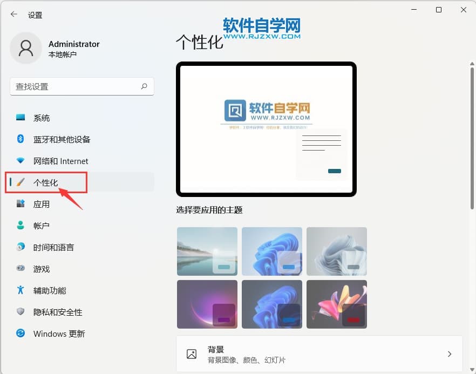Click the search magnifier icon
Screen dimensions: 476x374
coord(144,86)
